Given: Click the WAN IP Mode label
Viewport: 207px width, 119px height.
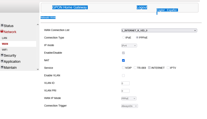Looking at the screenshot, I should (53, 98).
